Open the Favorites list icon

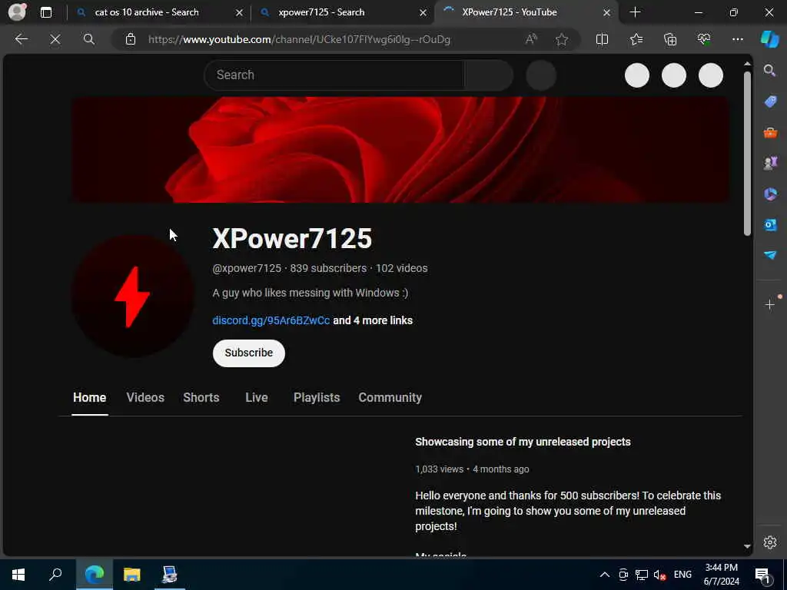click(x=636, y=39)
